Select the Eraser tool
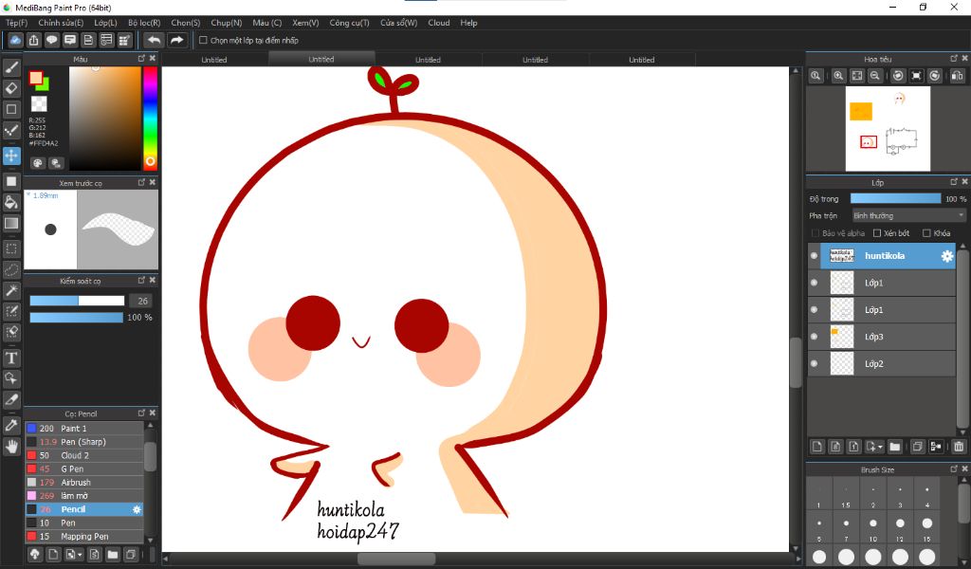The image size is (971, 569). point(11,88)
